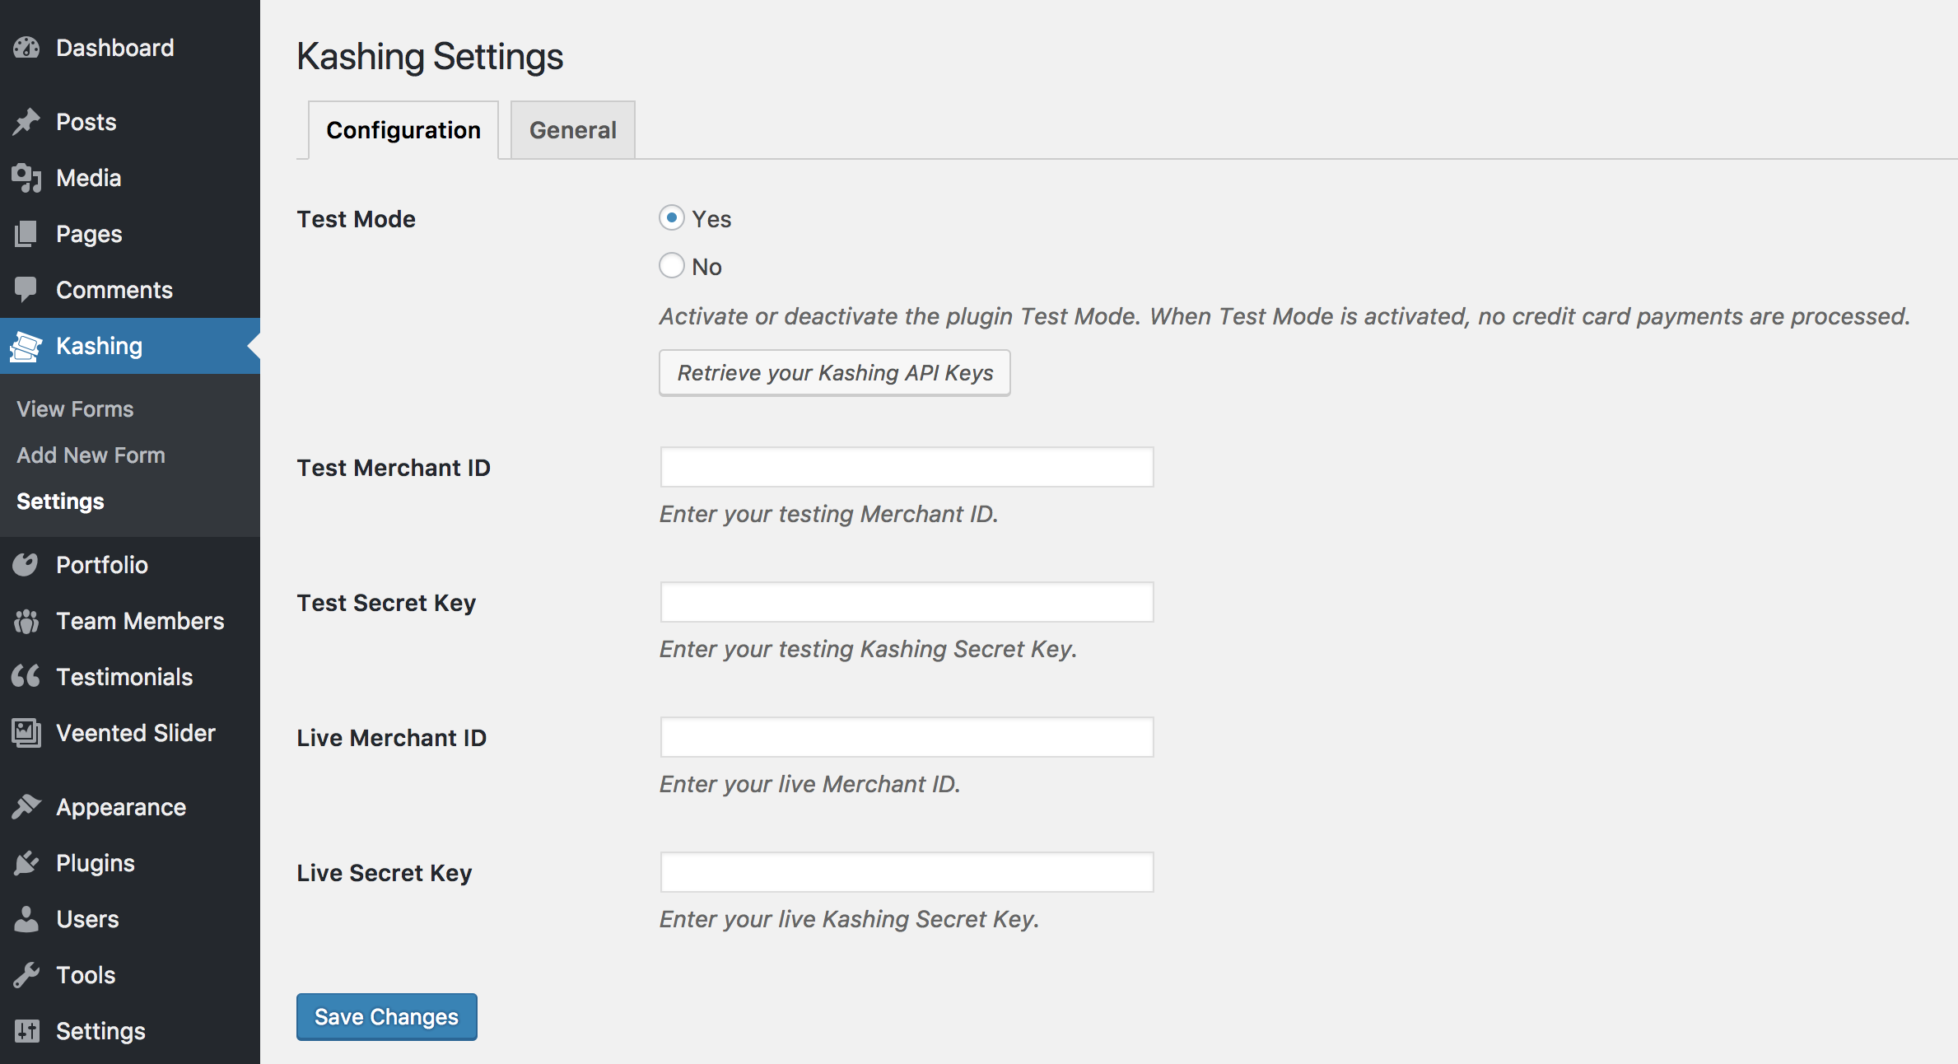Click the Kashing menu icon
Screen dimensions: 1958x1064
[26, 346]
